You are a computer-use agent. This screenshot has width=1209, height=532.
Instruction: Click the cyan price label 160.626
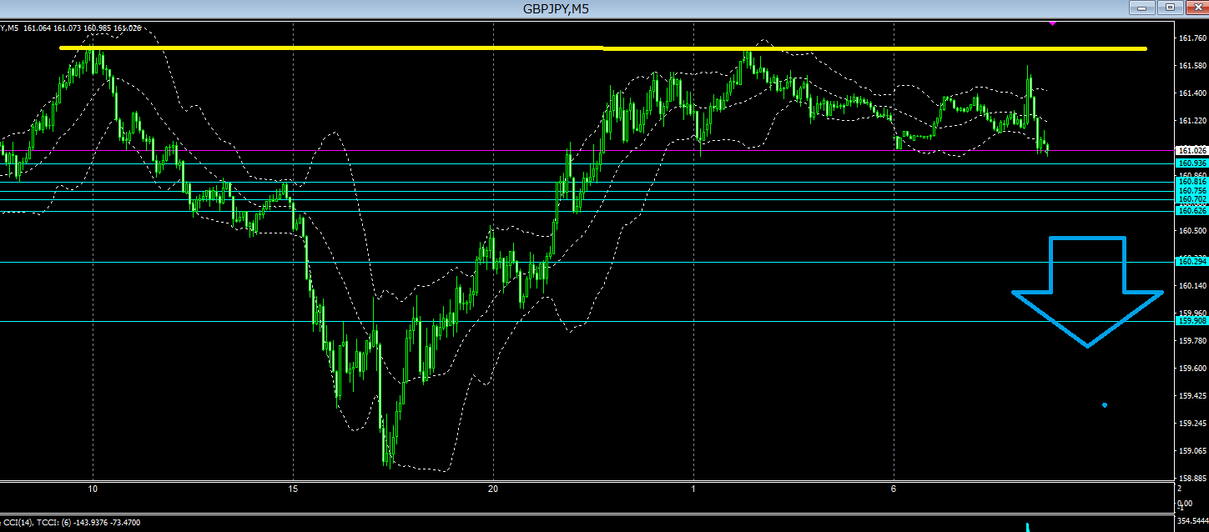tap(1191, 211)
